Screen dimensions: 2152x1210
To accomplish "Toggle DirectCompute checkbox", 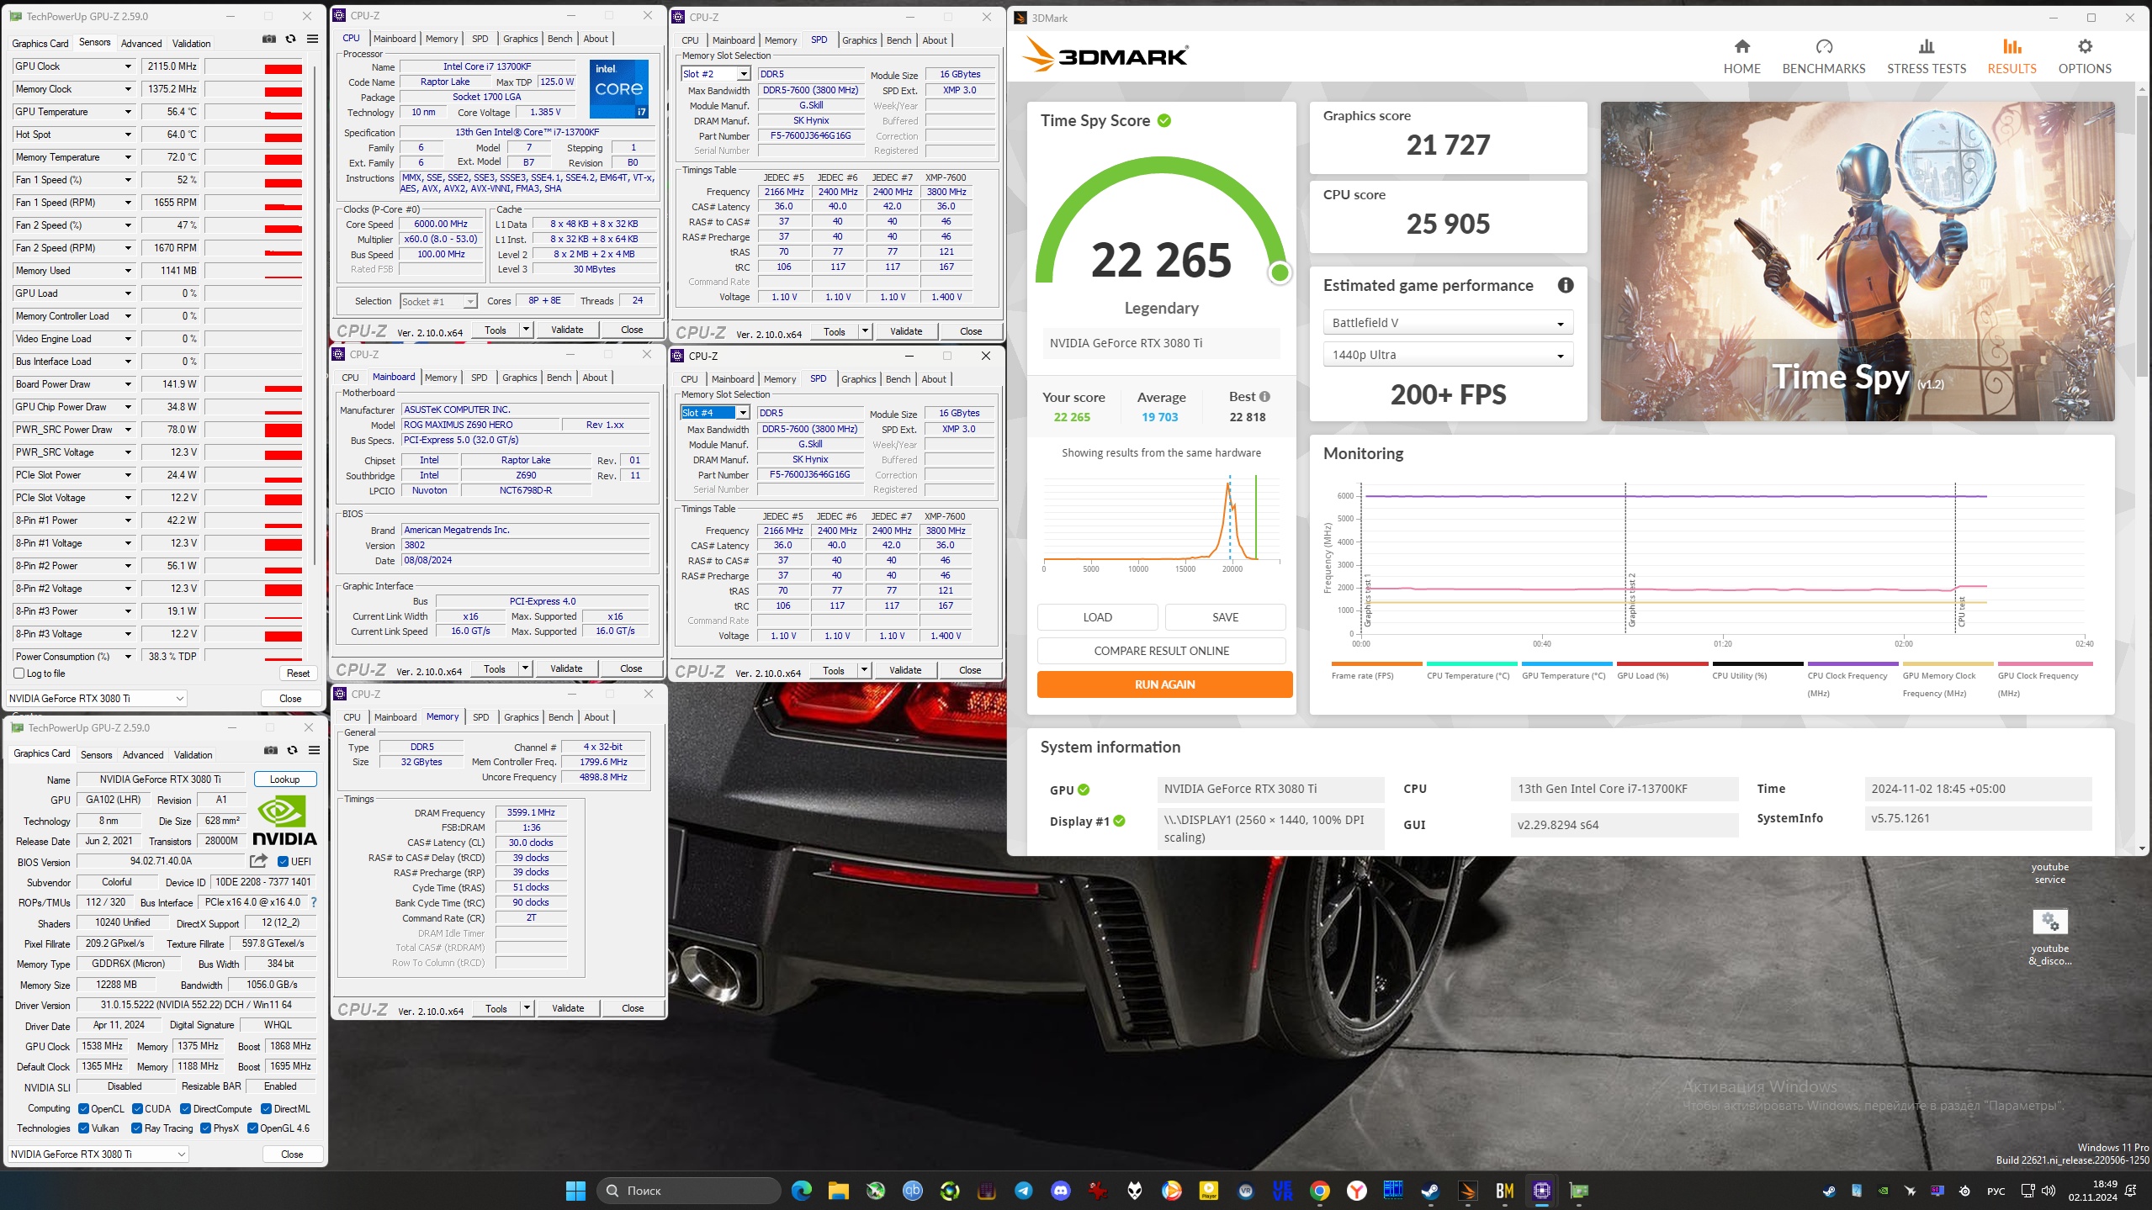I will pos(186,1109).
